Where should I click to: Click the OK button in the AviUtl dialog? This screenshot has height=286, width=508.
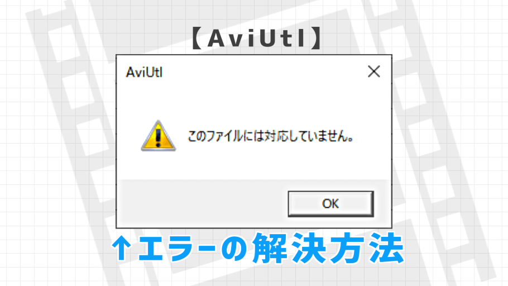(x=331, y=204)
